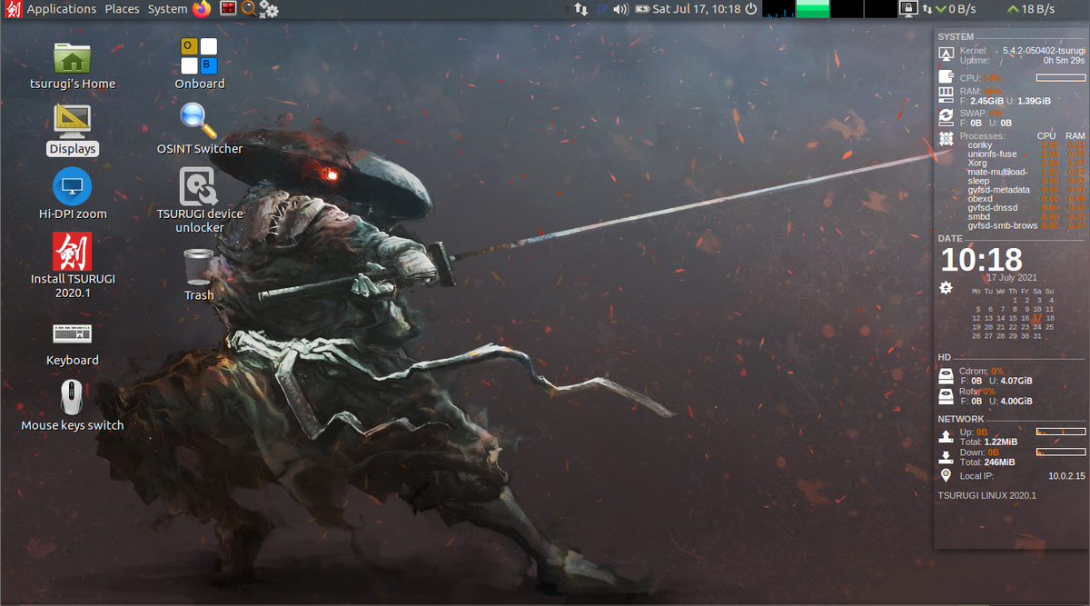Launch the Install TSURUGI 2020.1 icon
This screenshot has height=606, width=1090.
click(72, 265)
